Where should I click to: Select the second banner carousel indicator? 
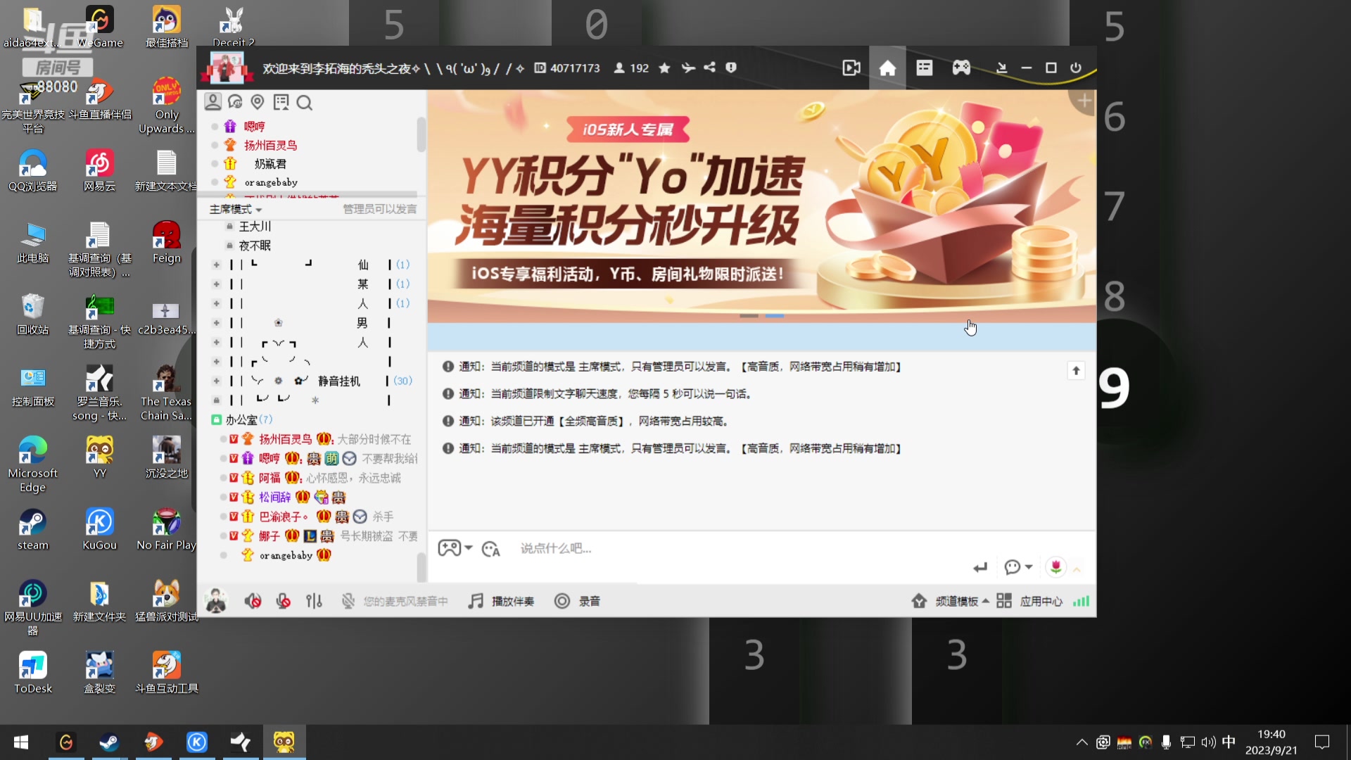pos(774,316)
